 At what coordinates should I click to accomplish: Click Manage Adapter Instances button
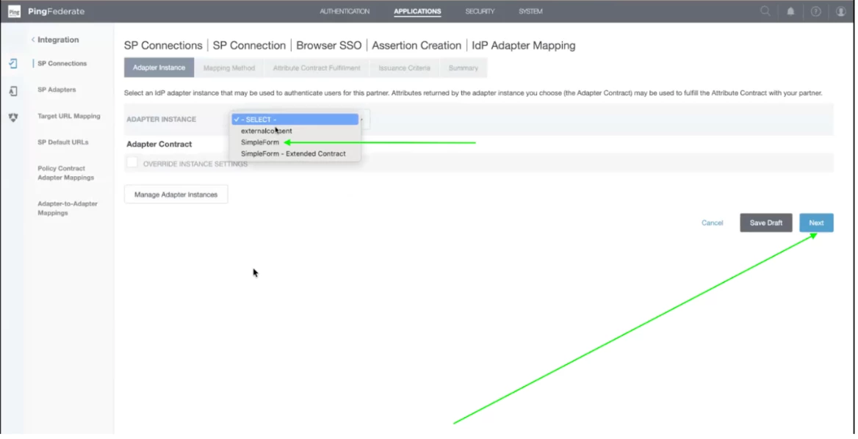(x=176, y=195)
